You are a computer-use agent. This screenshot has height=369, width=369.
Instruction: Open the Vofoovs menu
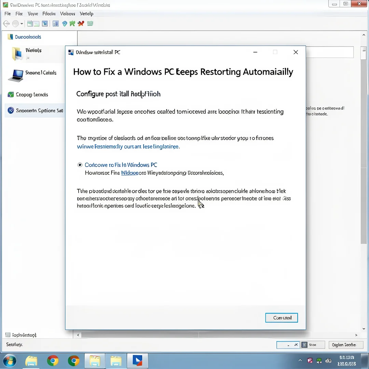click(x=68, y=14)
